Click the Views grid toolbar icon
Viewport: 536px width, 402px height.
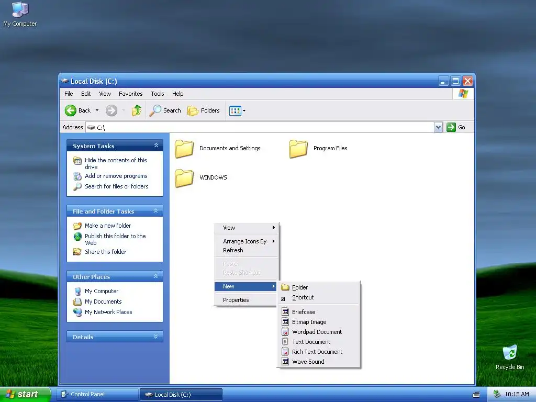pyautogui.click(x=235, y=111)
